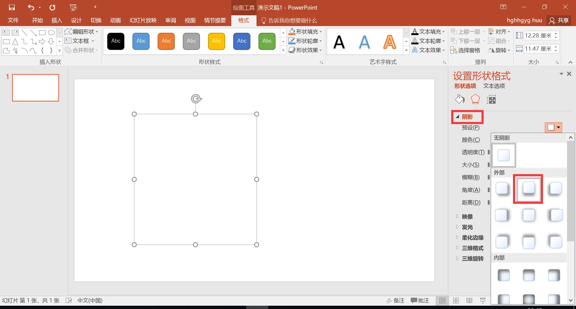The height and width of the screenshot is (309, 576).
Task: Choose offset bottom outer shadow preset
Action: tap(529, 189)
